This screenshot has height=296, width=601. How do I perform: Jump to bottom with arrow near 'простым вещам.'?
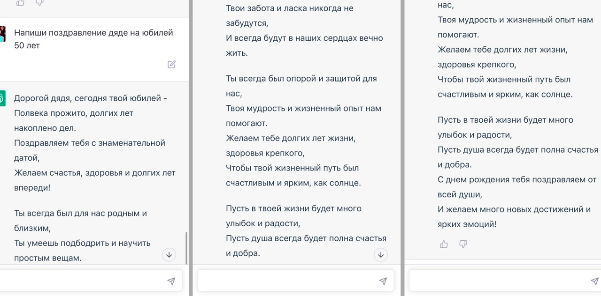click(169, 255)
